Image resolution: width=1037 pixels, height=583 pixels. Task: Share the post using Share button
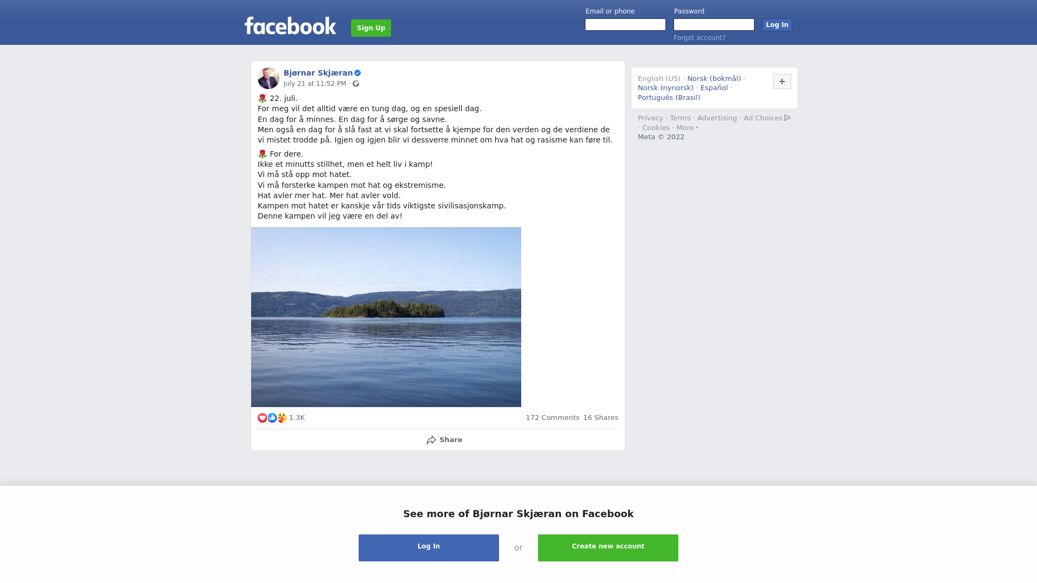445,440
